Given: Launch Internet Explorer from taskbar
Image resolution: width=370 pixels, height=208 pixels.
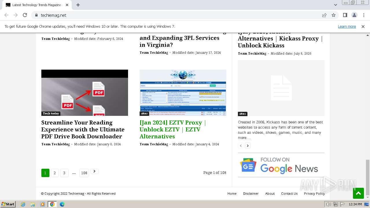Looking at the screenshot, I should click(x=23, y=204).
